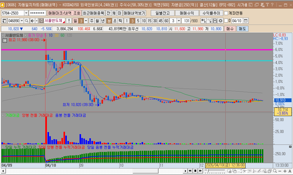Click the T text icon in title bar
Image resolution: width=293 pixels, height=175 pixels.
(267, 5)
